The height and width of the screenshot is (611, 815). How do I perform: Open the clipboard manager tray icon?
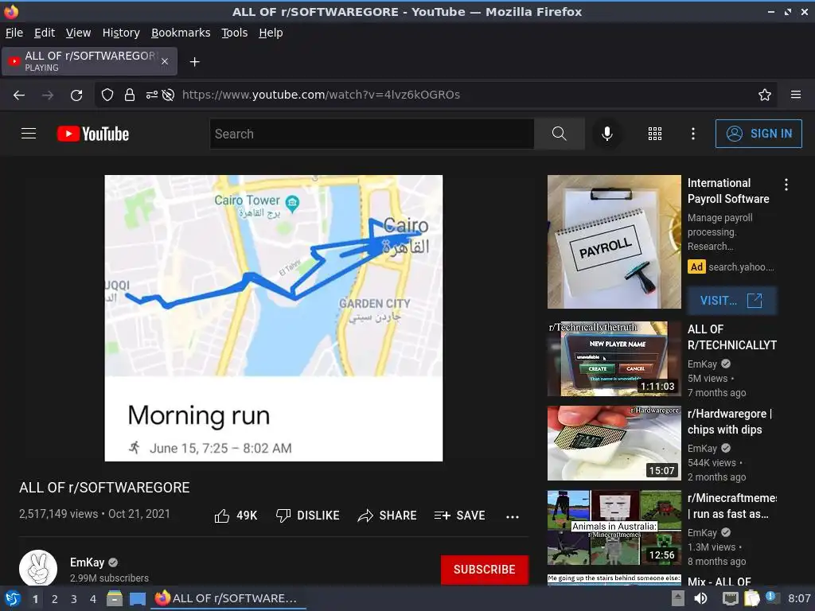[751, 598]
